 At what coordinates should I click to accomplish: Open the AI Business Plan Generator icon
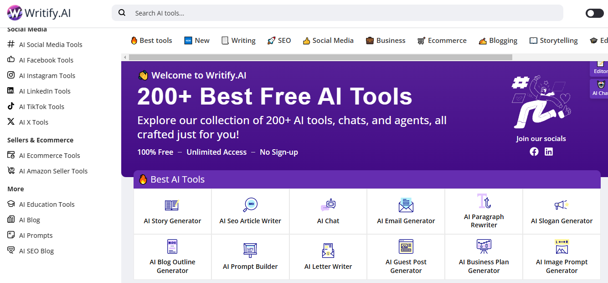tap(484, 246)
